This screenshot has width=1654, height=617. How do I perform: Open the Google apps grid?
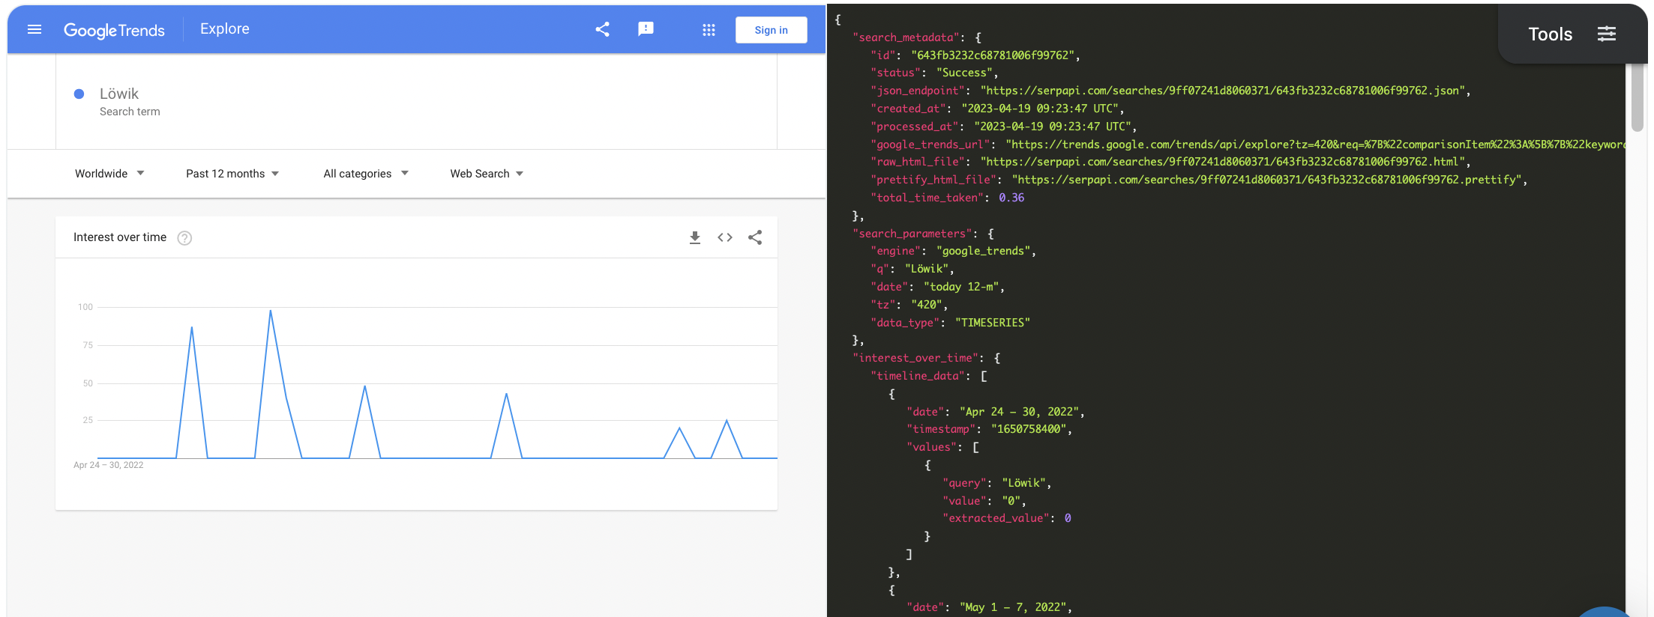click(x=709, y=30)
